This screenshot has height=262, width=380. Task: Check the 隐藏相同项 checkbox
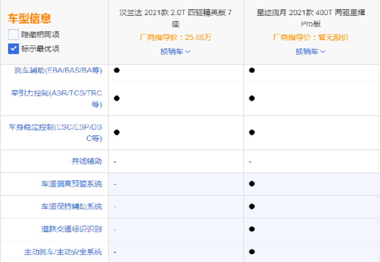[13, 35]
